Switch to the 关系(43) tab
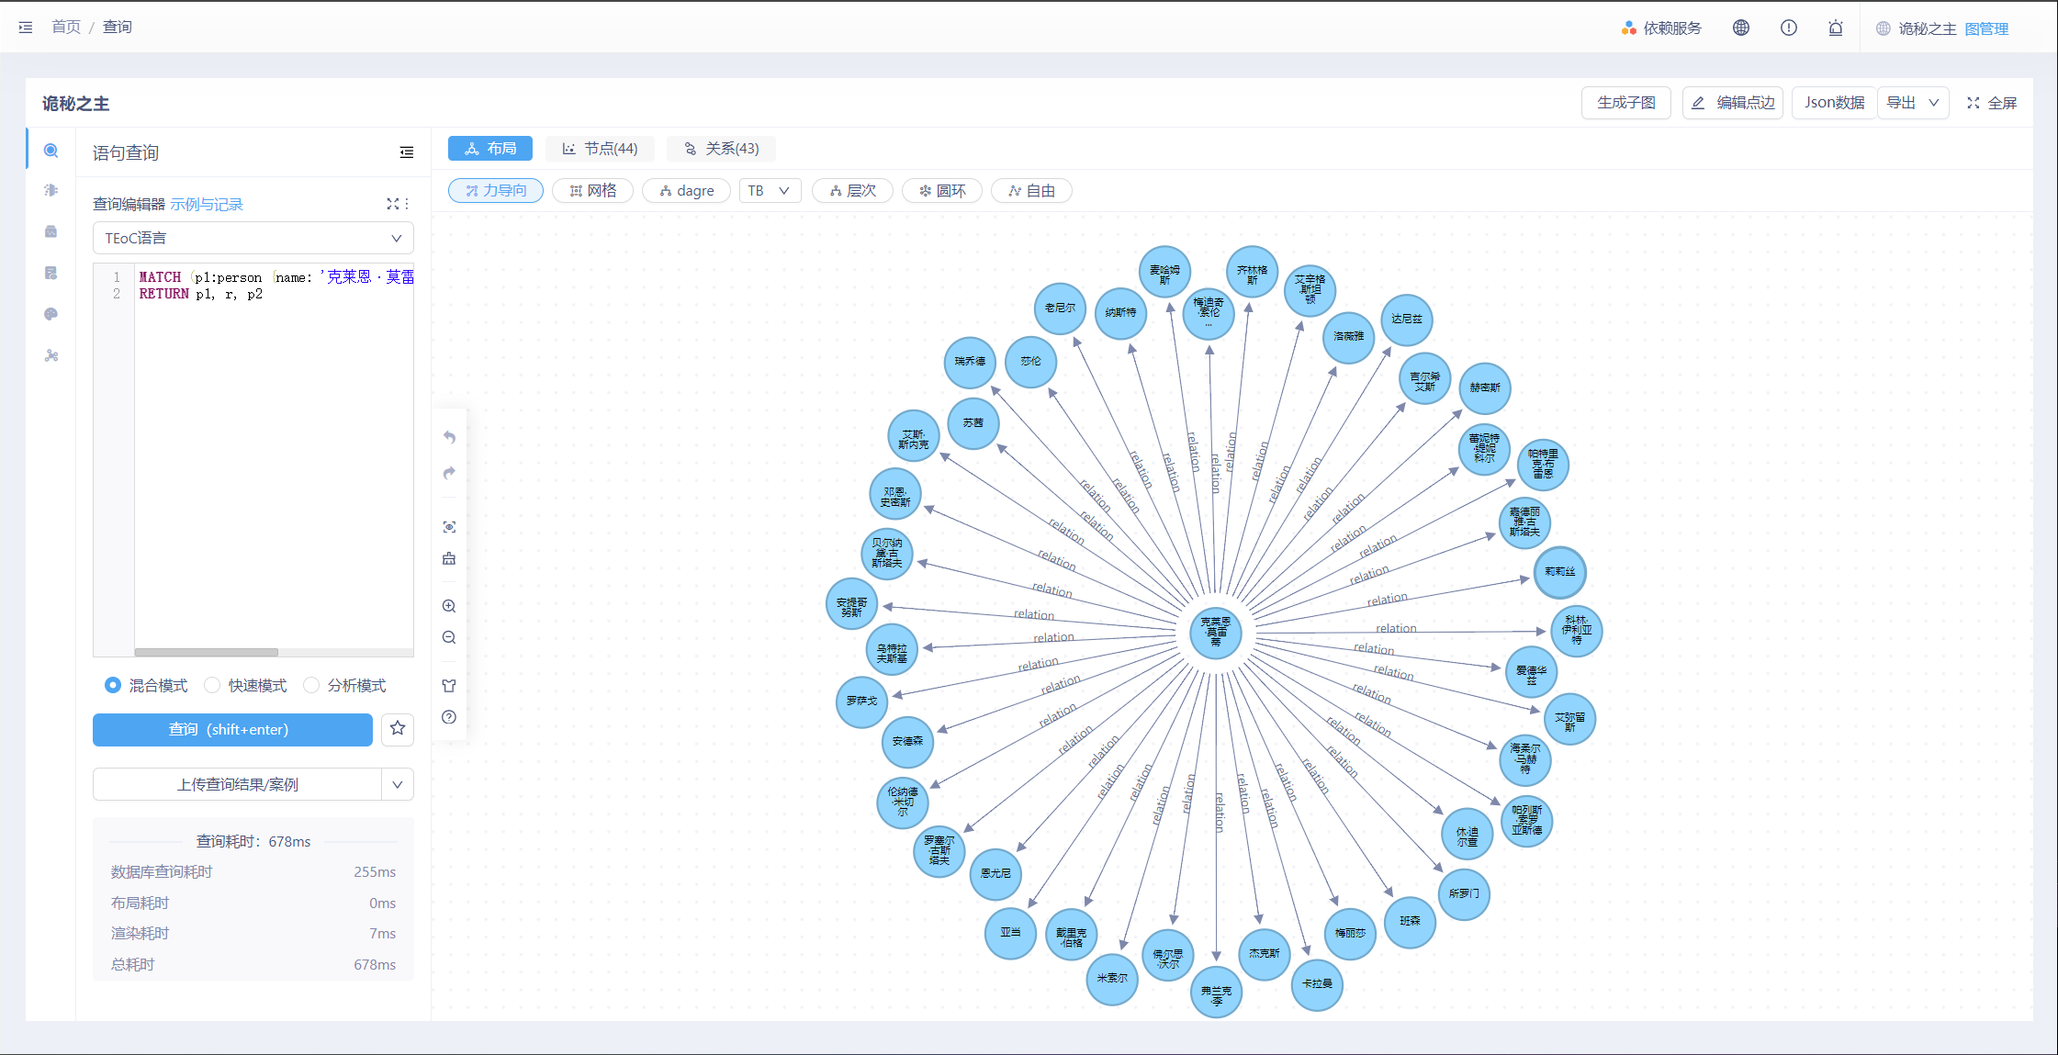This screenshot has height=1055, width=2058. tap(721, 149)
